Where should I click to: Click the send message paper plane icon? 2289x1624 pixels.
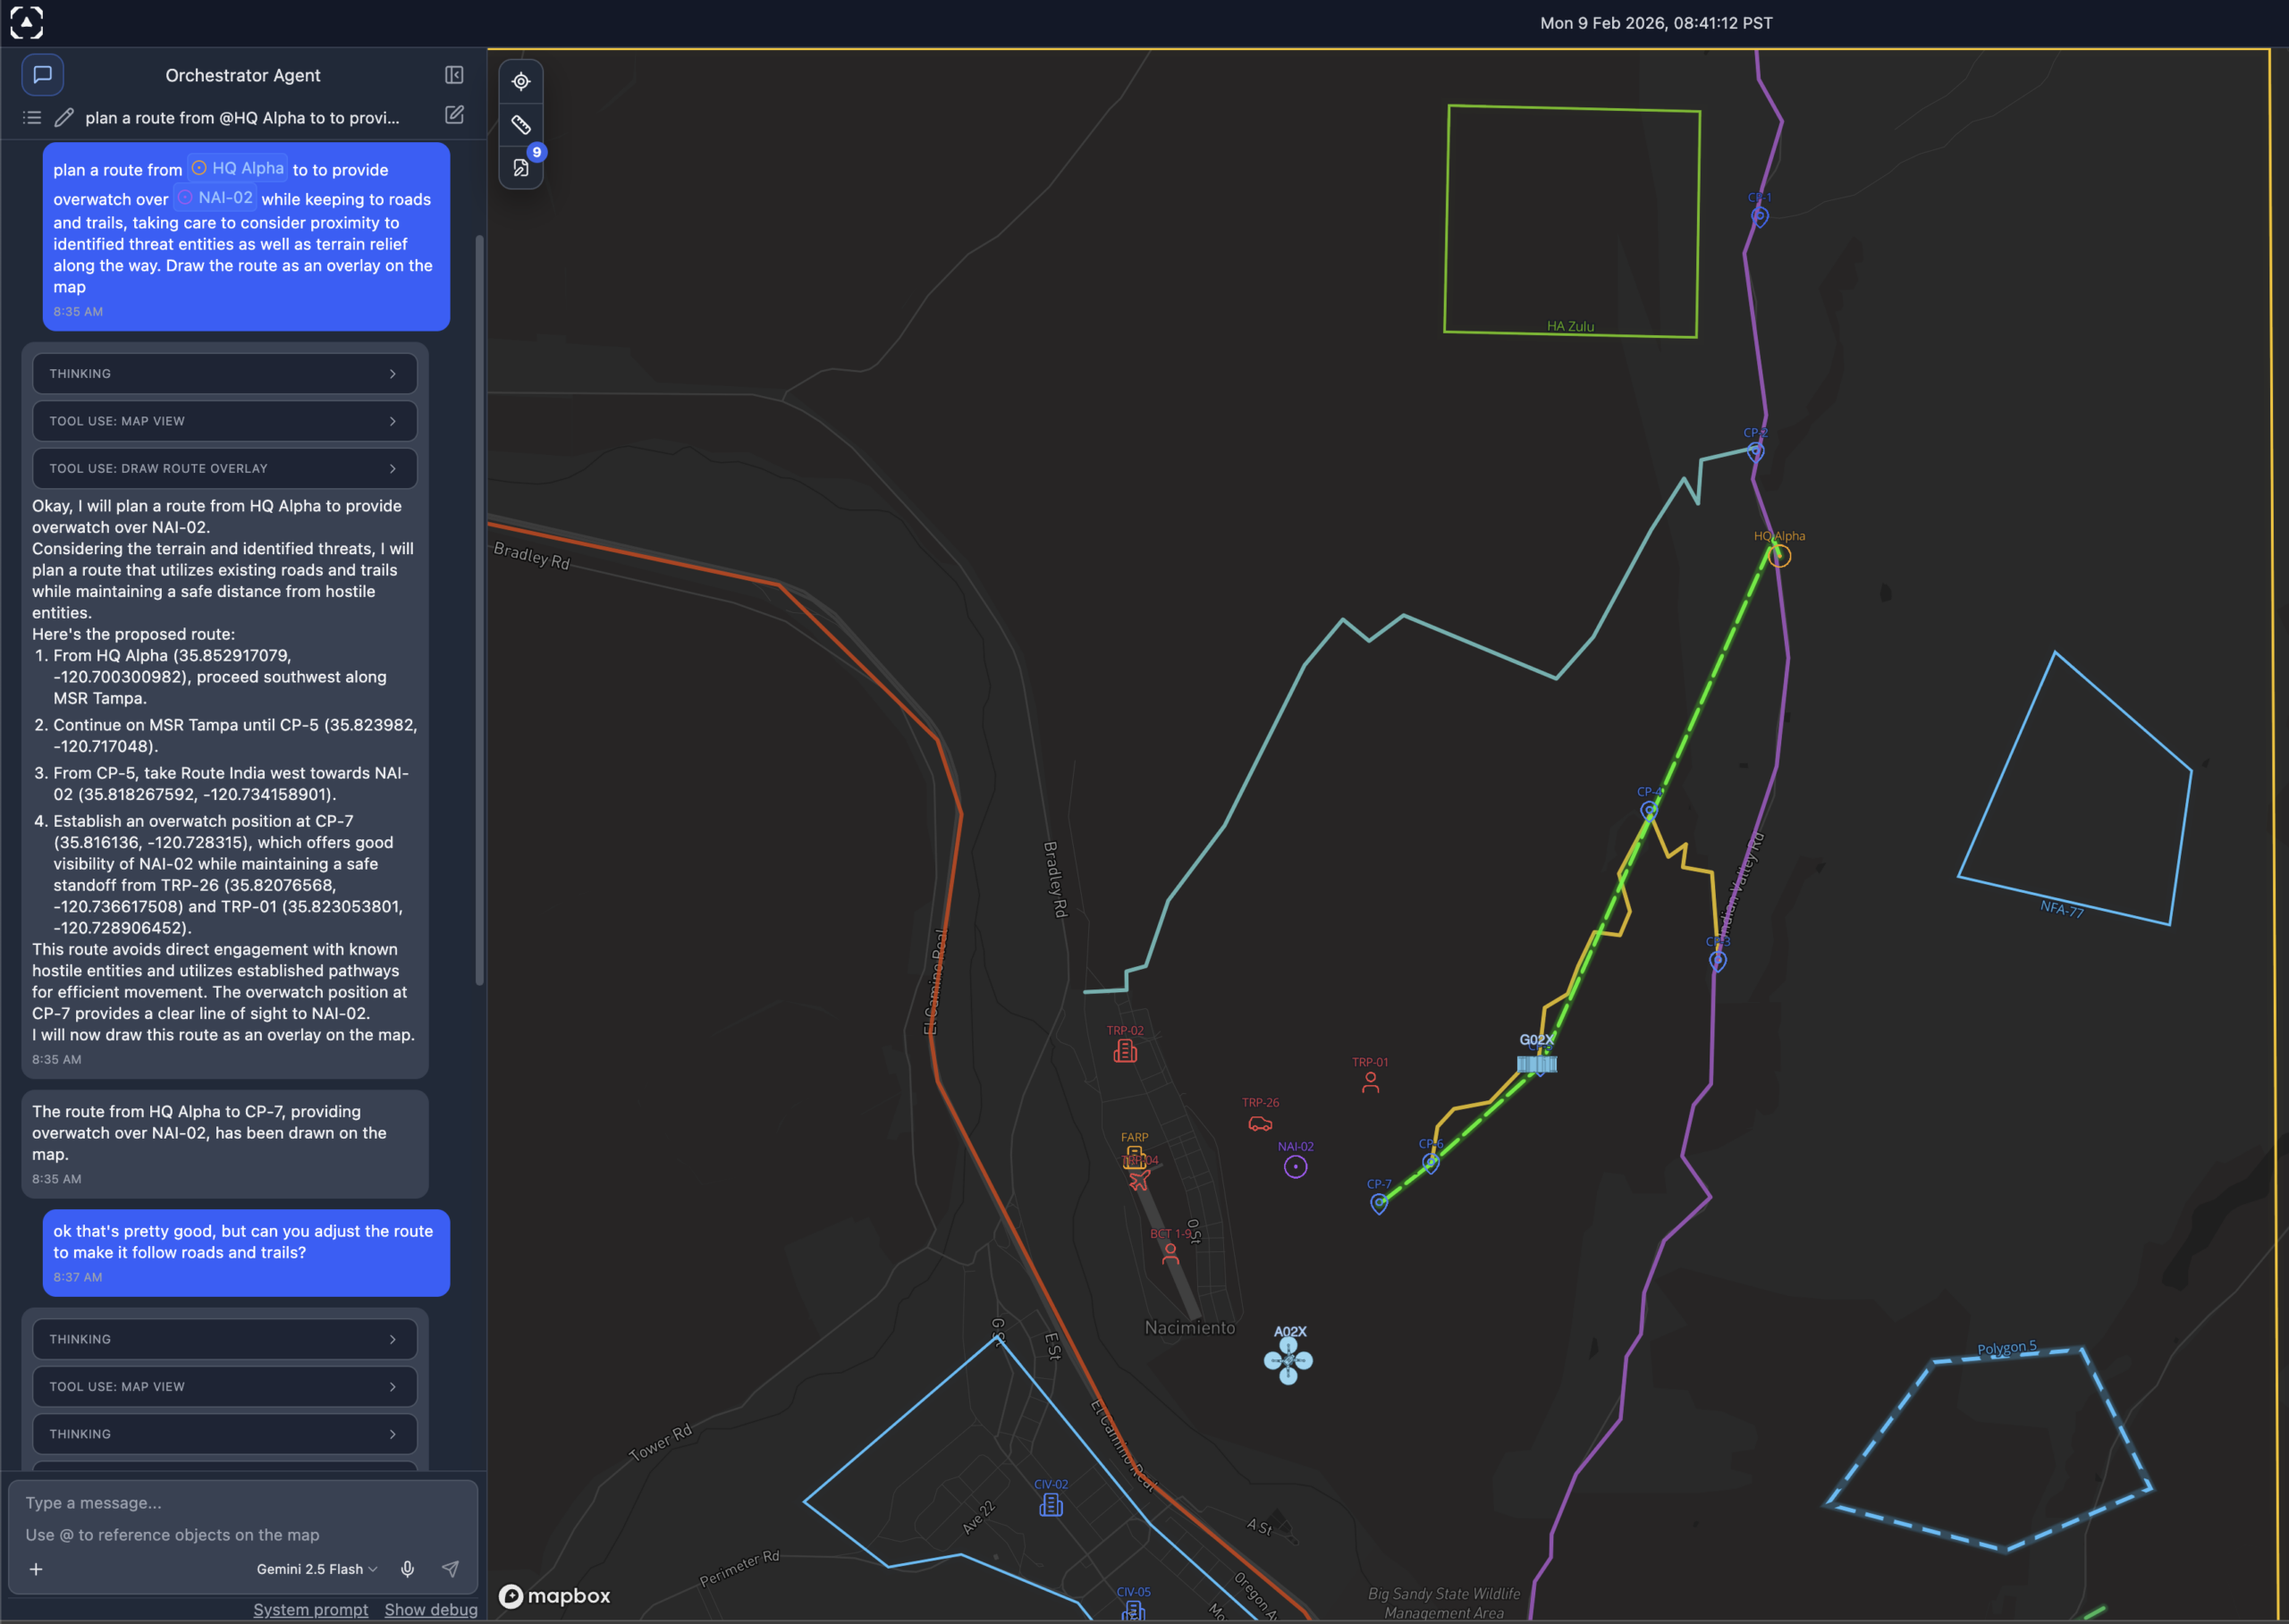(450, 1569)
